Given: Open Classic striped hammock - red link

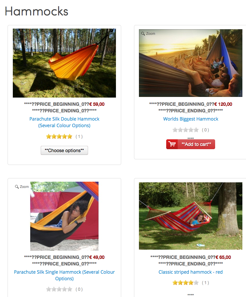Looking at the screenshot, I should tap(190, 272).
